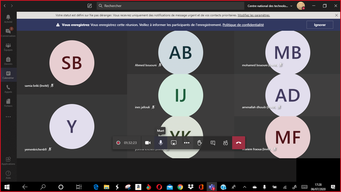
Task: Select the MB avatar of mohamed bououni
Action: click(288, 52)
